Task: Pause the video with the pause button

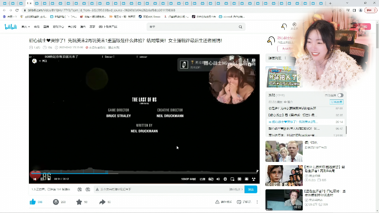Action: [42, 179]
